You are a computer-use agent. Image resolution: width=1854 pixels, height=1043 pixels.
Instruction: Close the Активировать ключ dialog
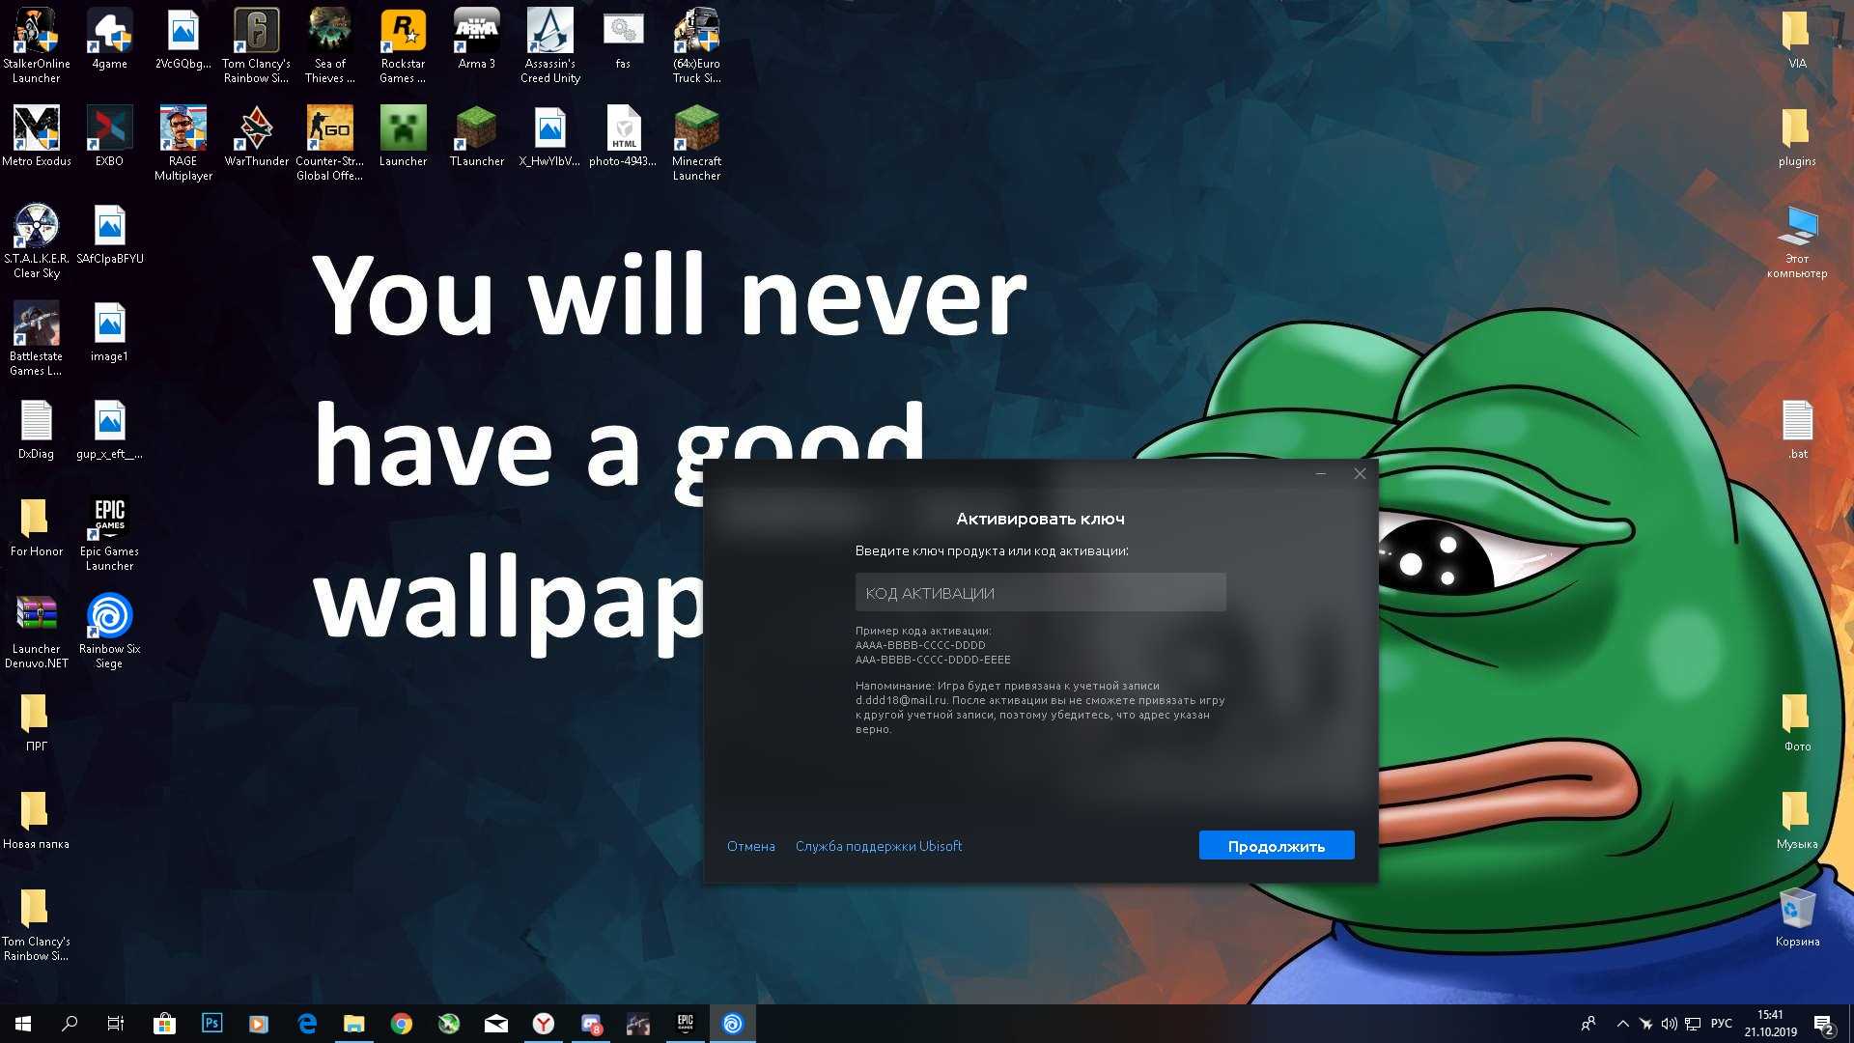tap(1360, 473)
